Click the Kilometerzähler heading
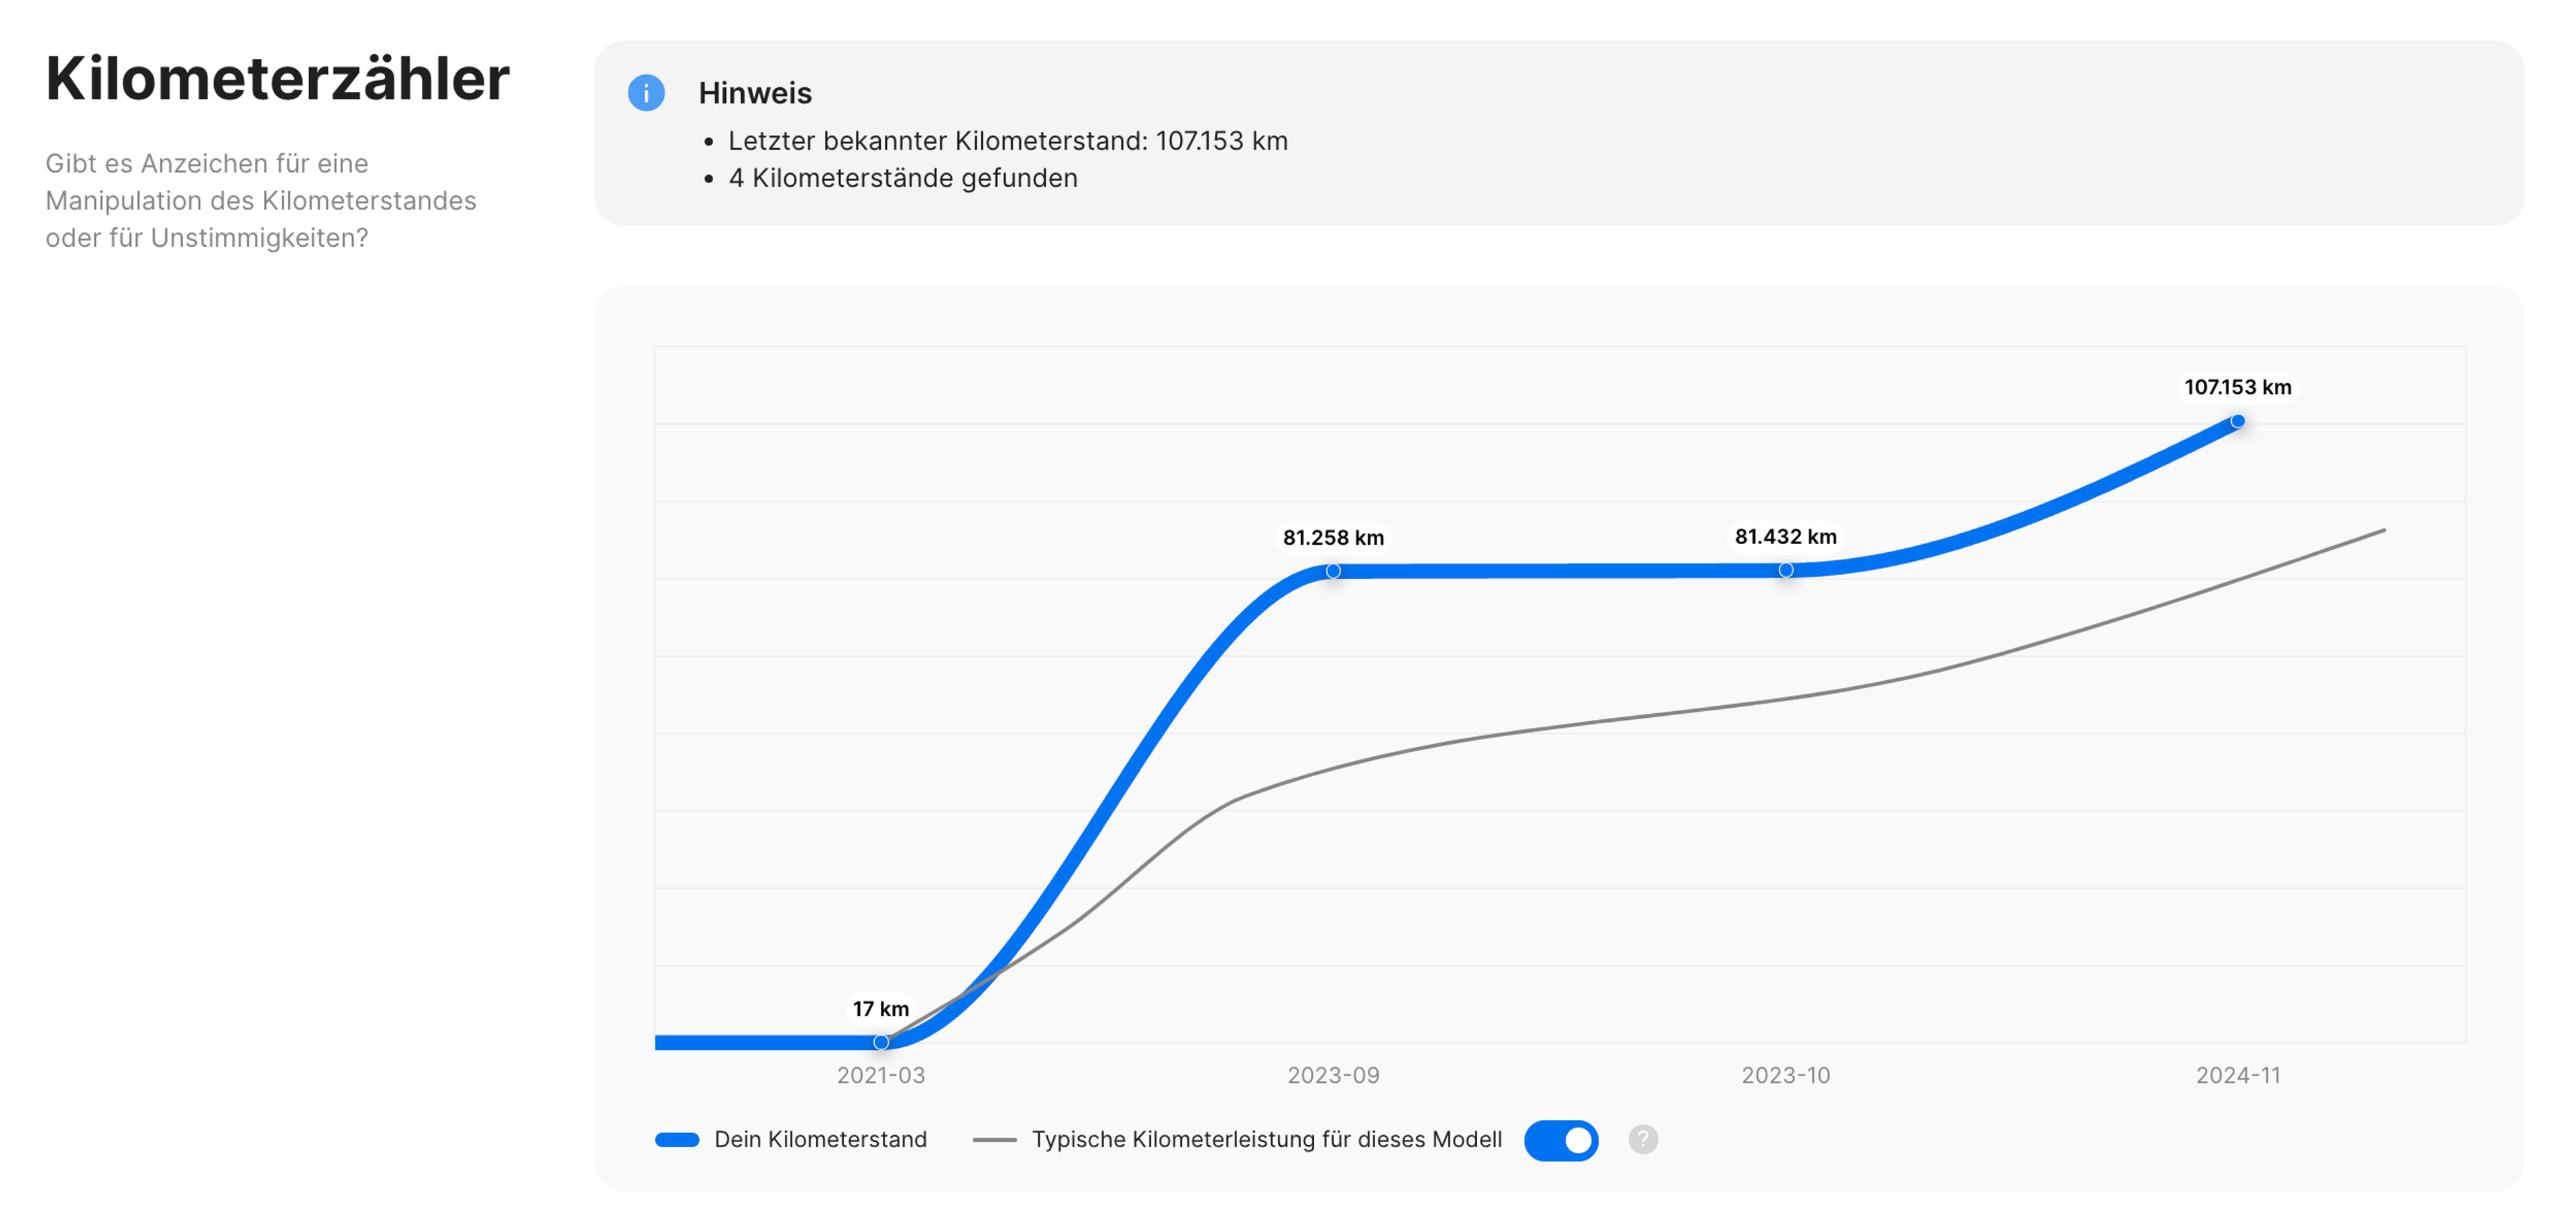The image size is (2576, 1227). (277, 78)
